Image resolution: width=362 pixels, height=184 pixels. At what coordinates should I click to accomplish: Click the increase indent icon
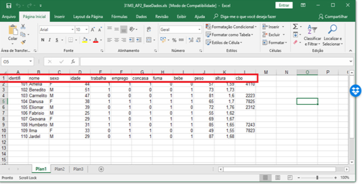139,40
